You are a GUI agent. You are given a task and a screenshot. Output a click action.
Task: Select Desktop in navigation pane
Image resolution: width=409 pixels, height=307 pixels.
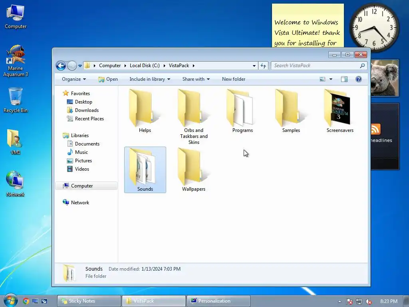pos(79,102)
